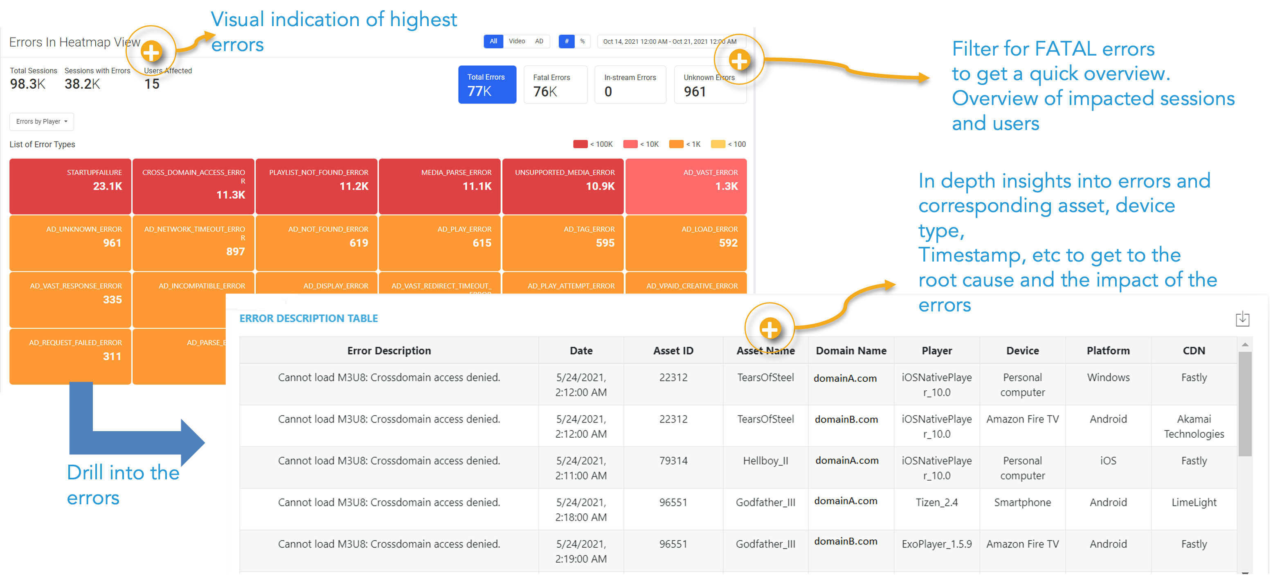Click the light red <10K legend swatch
This screenshot has height=575, width=1271.
[630, 144]
